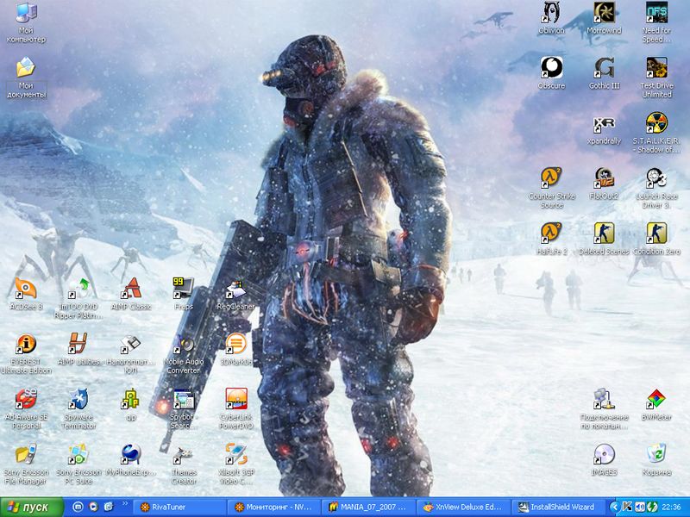Screen dimensions: 690x517
Task: Click the Корзина recycle bin icon
Action: pos(656,455)
